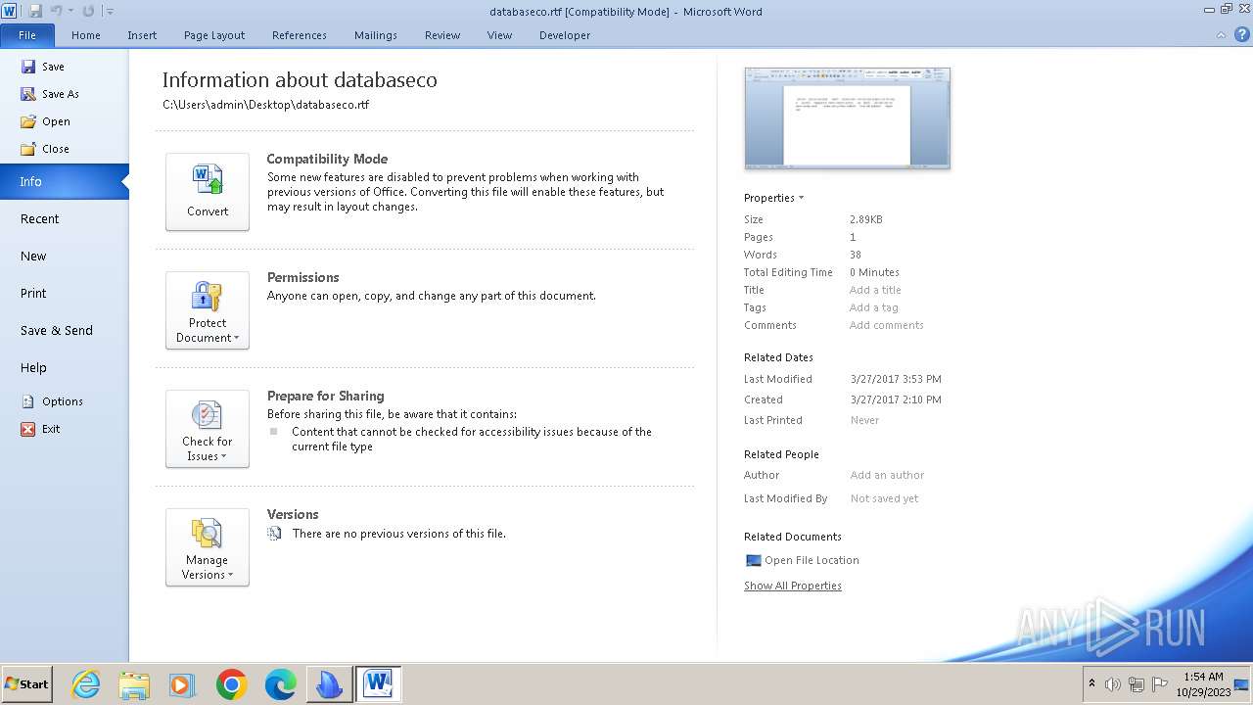Open the Customize Quick Access Toolbar arrow
The width and height of the screenshot is (1253, 705).
pyautogui.click(x=110, y=12)
